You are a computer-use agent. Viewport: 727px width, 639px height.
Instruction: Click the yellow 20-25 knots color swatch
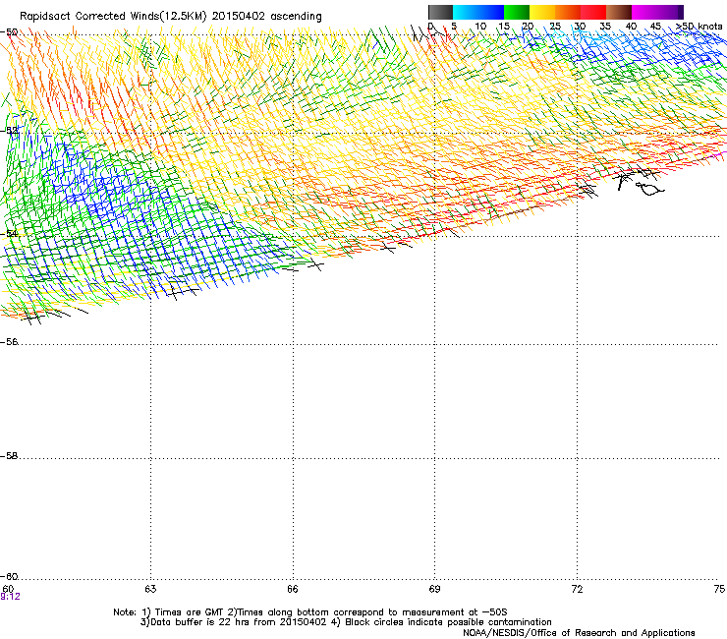click(x=542, y=12)
